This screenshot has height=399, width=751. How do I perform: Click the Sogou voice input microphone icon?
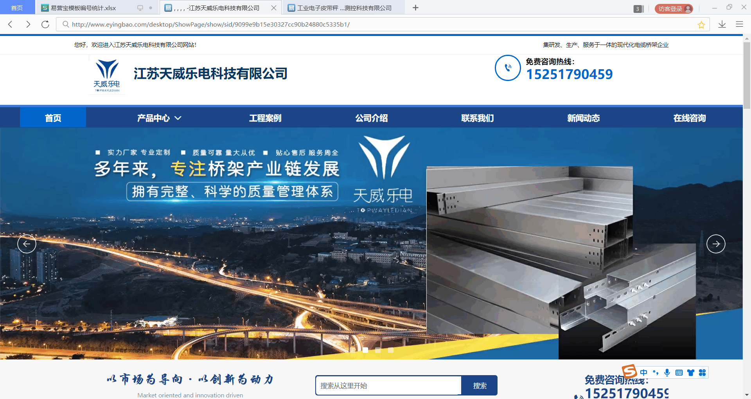667,372
